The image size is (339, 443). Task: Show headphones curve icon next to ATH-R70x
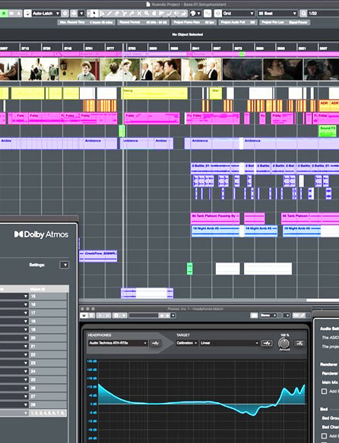click(x=155, y=343)
